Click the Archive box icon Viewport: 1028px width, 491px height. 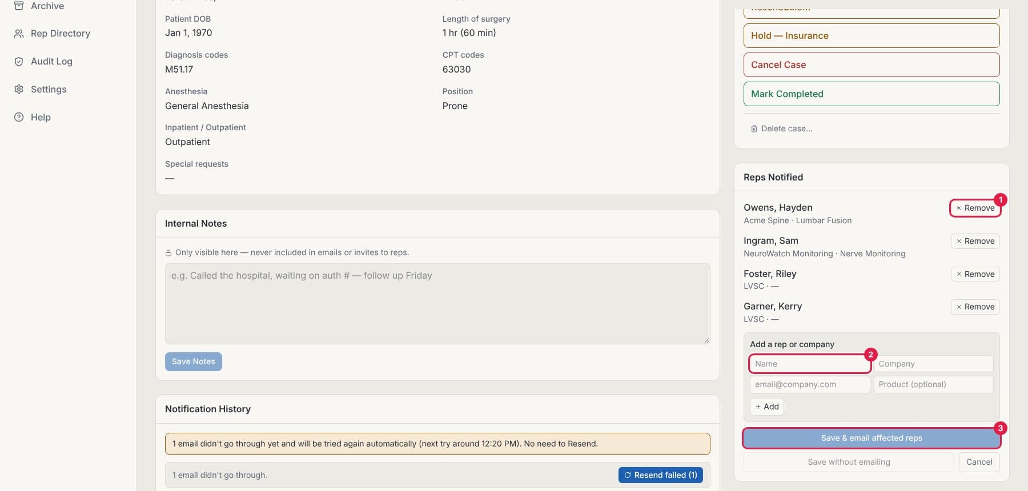pyautogui.click(x=19, y=6)
